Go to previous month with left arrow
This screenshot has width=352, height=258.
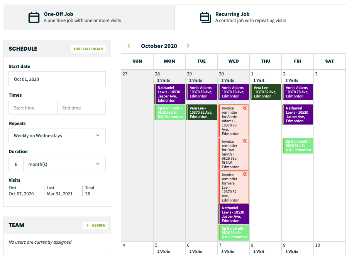129,46
